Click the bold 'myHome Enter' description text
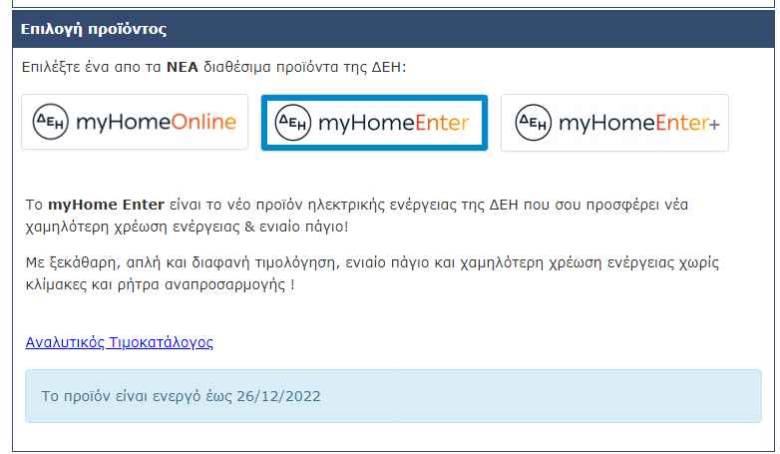 [106, 205]
